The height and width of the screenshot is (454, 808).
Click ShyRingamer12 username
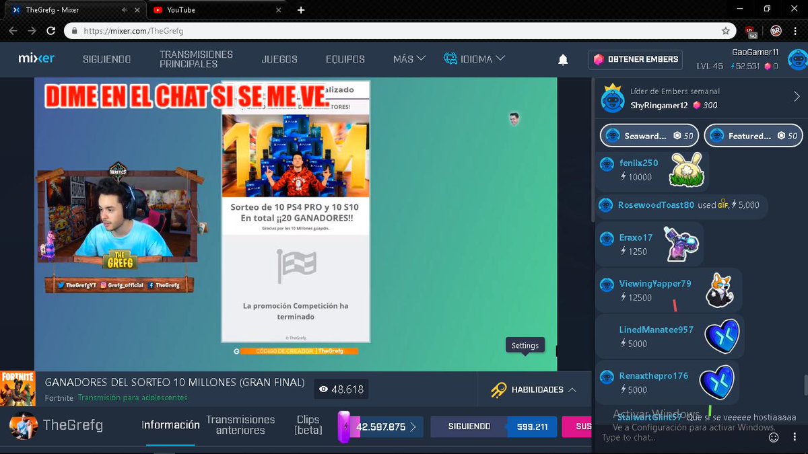(x=659, y=106)
